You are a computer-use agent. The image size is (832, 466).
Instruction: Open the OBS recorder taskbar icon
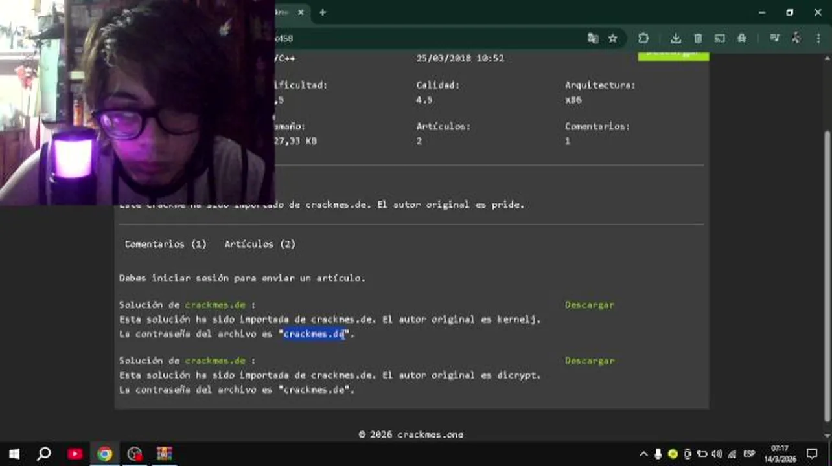coord(134,454)
